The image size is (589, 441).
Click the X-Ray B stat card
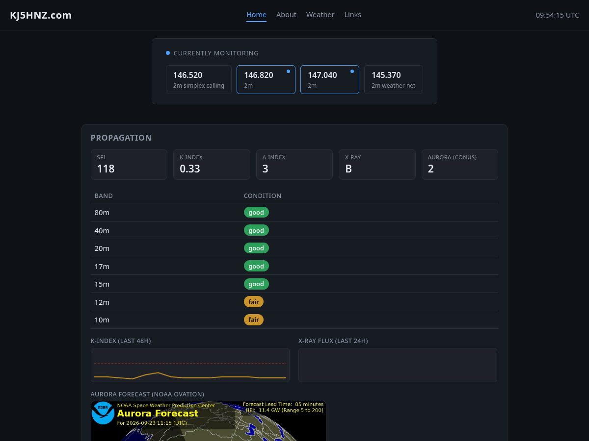377,164
